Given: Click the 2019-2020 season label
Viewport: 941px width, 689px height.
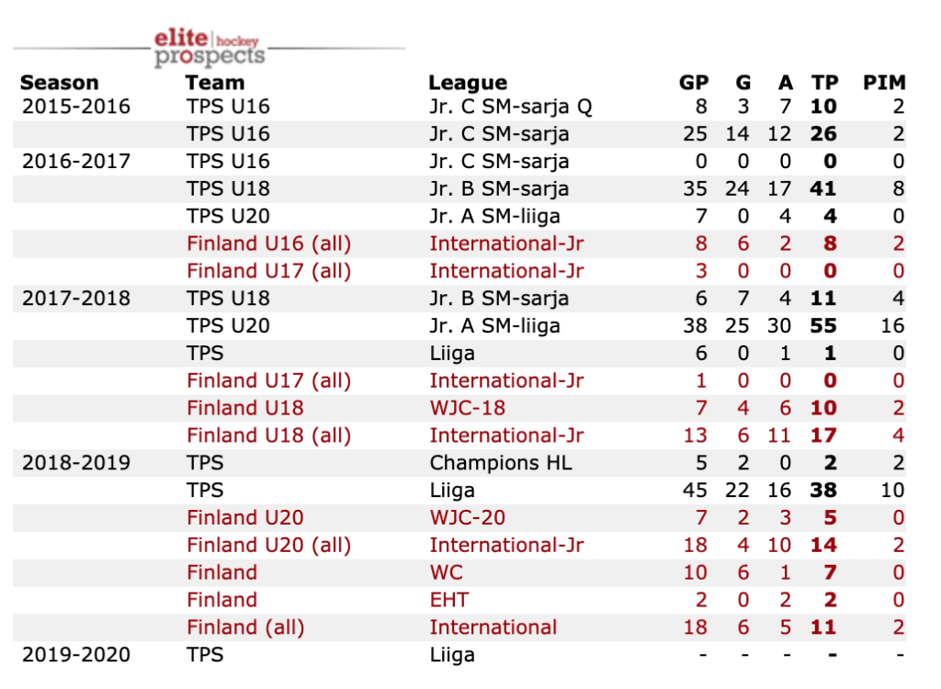Looking at the screenshot, I should (75, 655).
